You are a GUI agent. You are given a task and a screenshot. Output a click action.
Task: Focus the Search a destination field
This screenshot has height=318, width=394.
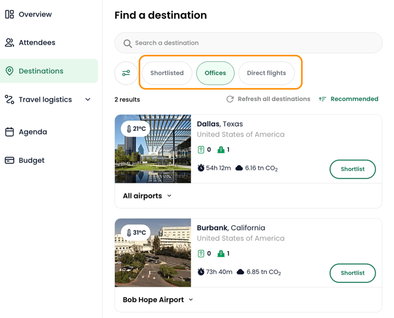pos(249,43)
